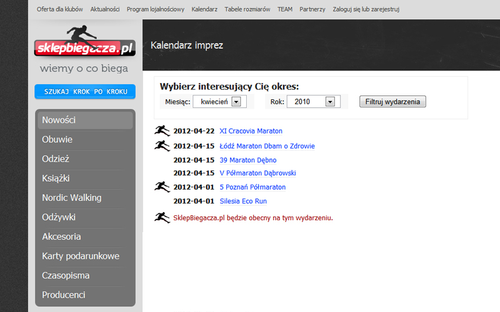Viewport: 500px width, 312px height.
Task: Select the kwiecień month combo box
Action: coord(220,102)
